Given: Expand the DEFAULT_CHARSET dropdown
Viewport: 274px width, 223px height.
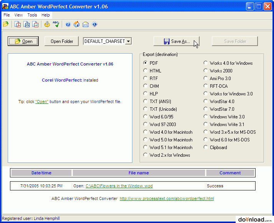Looking at the screenshot, I should click(129, 41).
